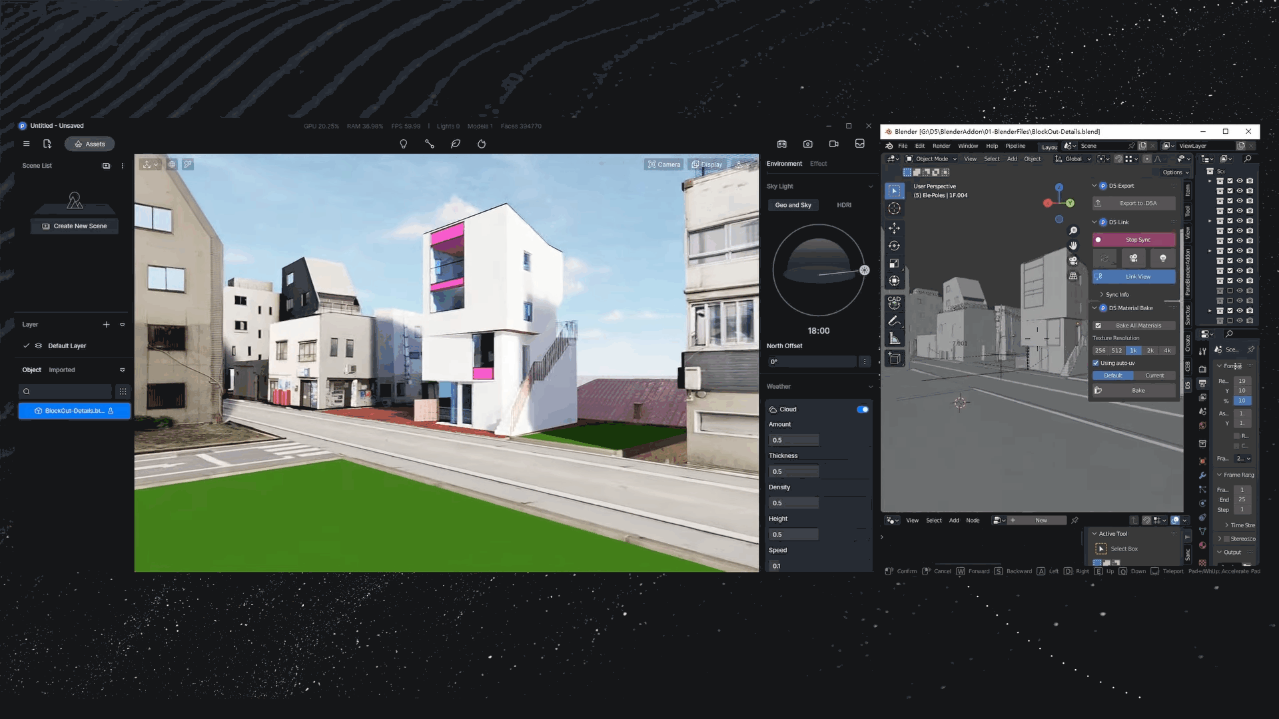This screenshot has height=719, width=1279.
Task: Open the D5 render camera icon top right
Action: click(x=808, y=144)
